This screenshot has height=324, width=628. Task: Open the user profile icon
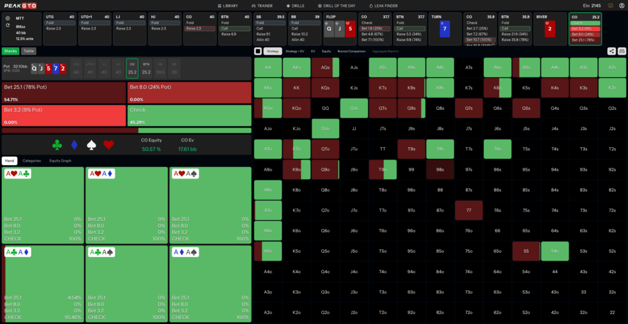(x=622, y=6)
